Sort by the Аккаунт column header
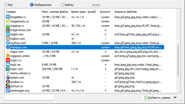The width and height of the screenshot is (185, 104). tap(105, 12)
